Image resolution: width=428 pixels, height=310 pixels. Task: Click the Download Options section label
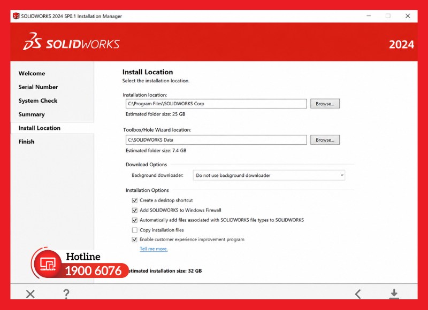point(146,165)
